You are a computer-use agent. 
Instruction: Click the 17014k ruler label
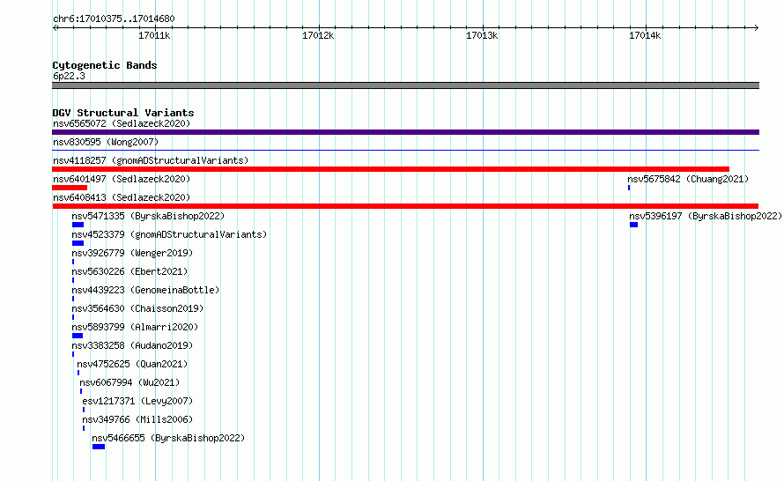(x=645, y=35)
